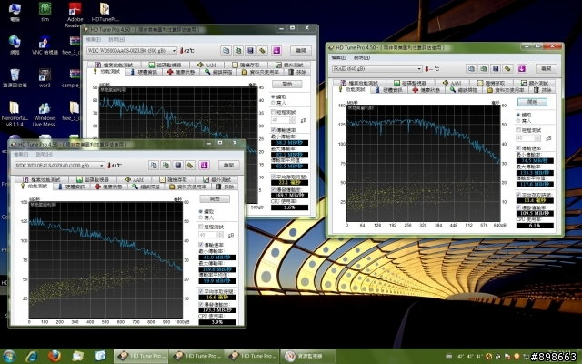582x364 pixels.
Task: Select Windows Live Messenger desktop icon
Action: click(x=45, y=115)
